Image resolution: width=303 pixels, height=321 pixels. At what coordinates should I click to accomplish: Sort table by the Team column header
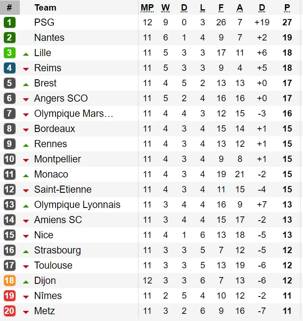click(45, 8)
